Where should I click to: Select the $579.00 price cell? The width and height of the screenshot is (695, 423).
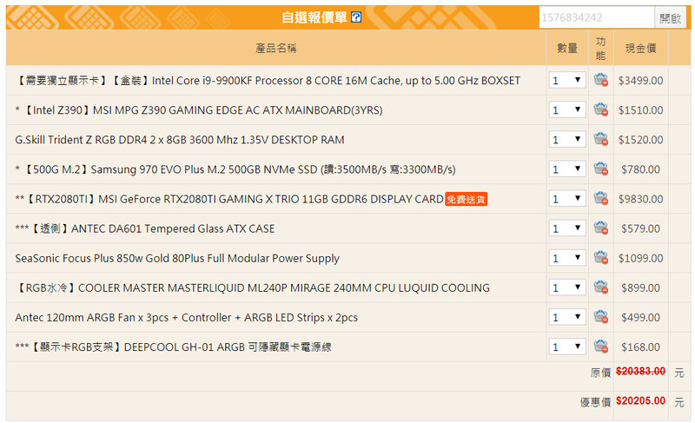click(641, 229)
